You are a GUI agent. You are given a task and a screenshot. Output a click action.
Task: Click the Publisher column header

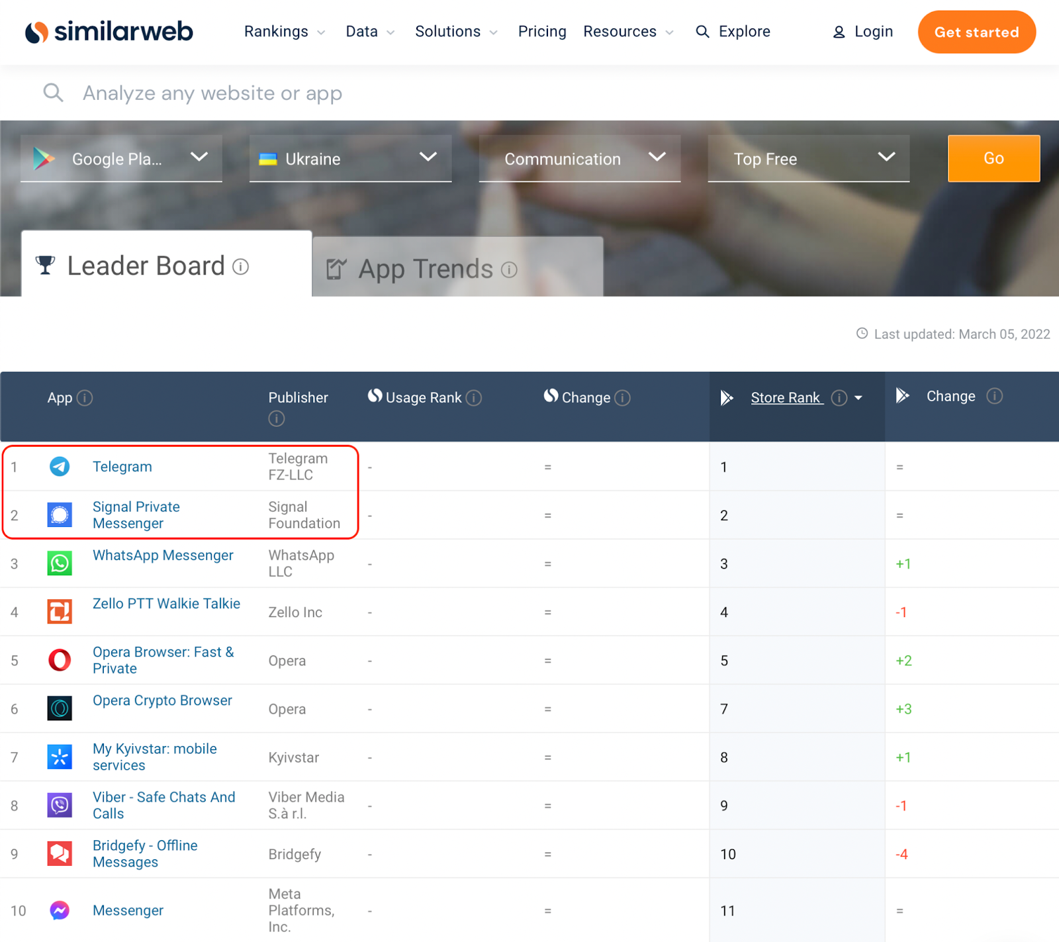(298, 398)
